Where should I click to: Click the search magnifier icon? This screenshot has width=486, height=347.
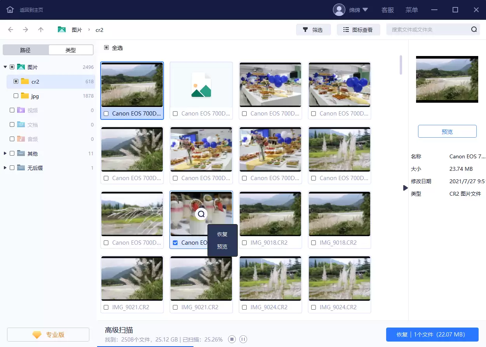coord(474,30)
